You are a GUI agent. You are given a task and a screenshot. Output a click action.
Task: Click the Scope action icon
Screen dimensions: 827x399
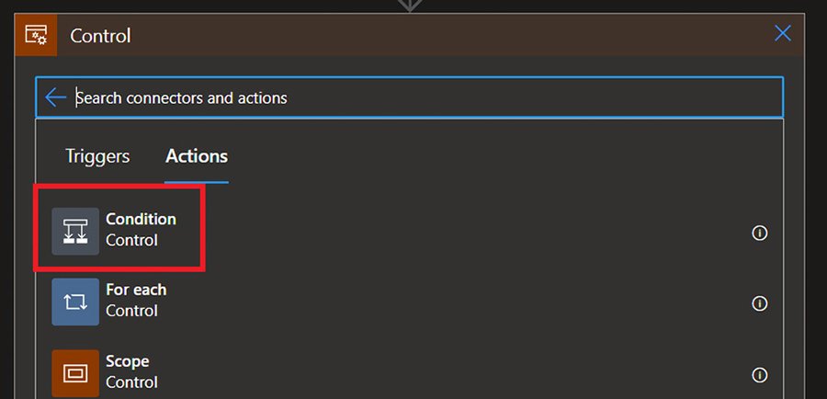tap(75, 372)
